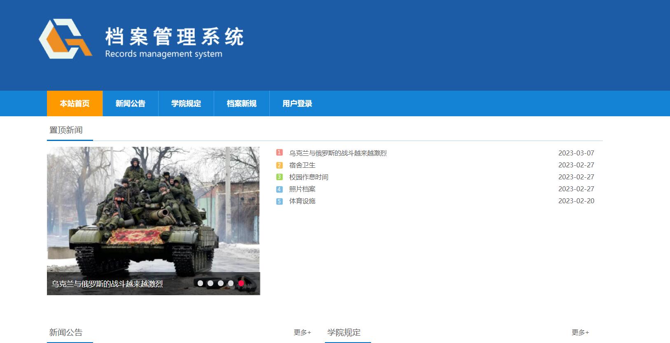
Task: Open the 学院规定 navigation item
Action: [186, 103]
